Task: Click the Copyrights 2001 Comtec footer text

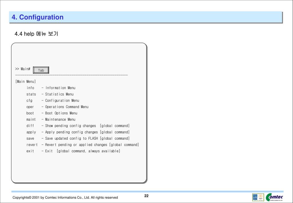Action: [x=65, y=198]
